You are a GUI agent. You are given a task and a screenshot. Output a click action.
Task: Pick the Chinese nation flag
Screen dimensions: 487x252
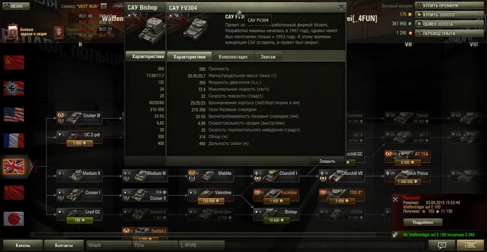tap(14, 192)
